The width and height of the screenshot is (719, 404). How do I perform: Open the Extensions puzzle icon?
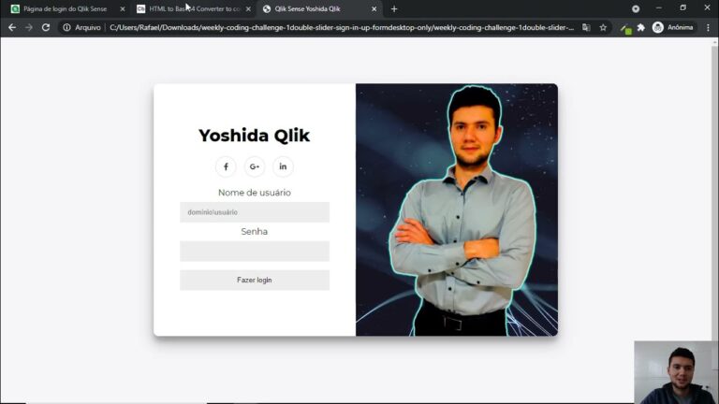641,27
